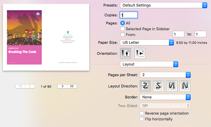Select the From page range radio button

pyautogui.click(x=122, y=34)
